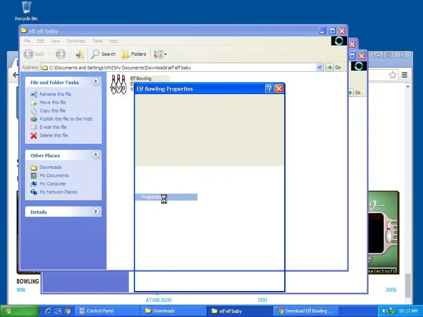This screenshot has width=423, height=317.
Task: Click E-mail this file
Action: pyautogui.click(x=53, y=127)
